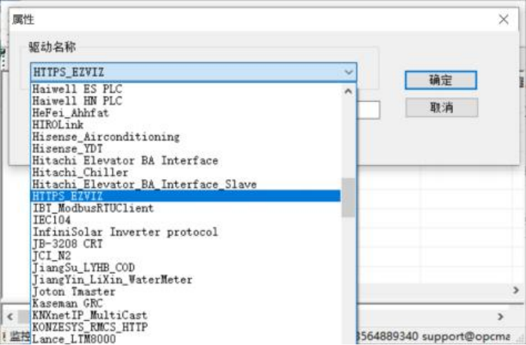
Task: Click left scroll arrow in background window
Action: [10, 316]
